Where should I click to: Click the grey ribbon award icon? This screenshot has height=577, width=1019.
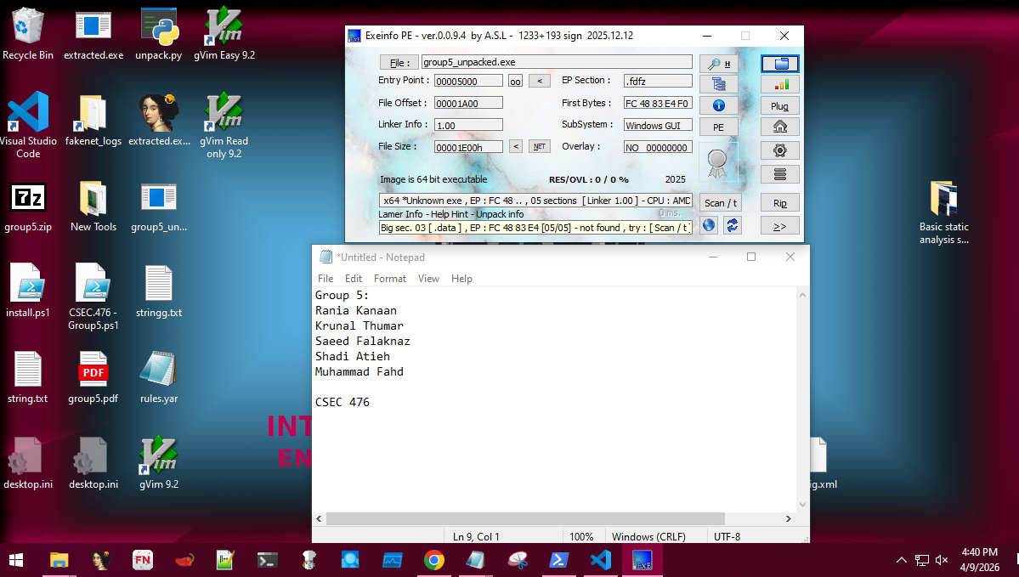pyautogui.click(x=717, y=163)
